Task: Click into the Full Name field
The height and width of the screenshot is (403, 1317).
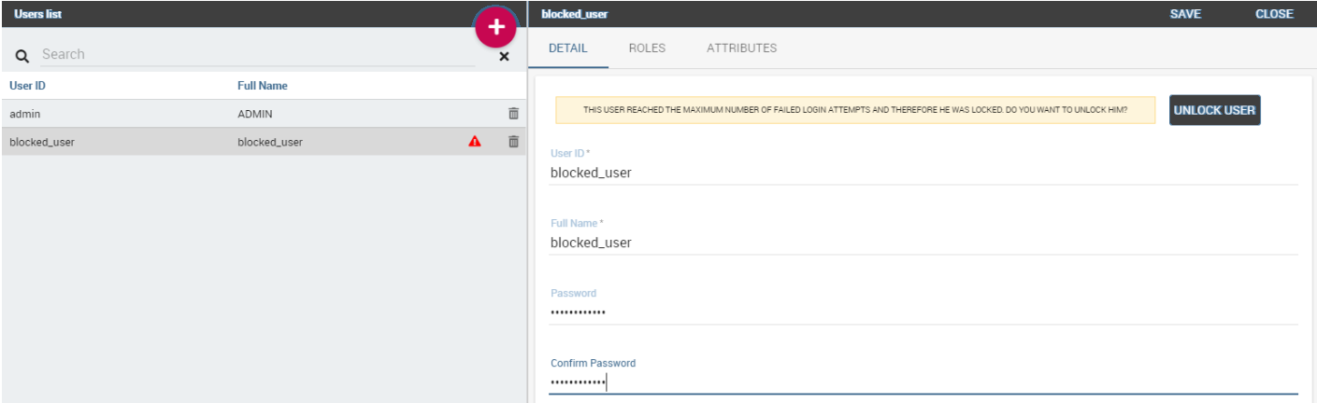Action: [923, 243]
